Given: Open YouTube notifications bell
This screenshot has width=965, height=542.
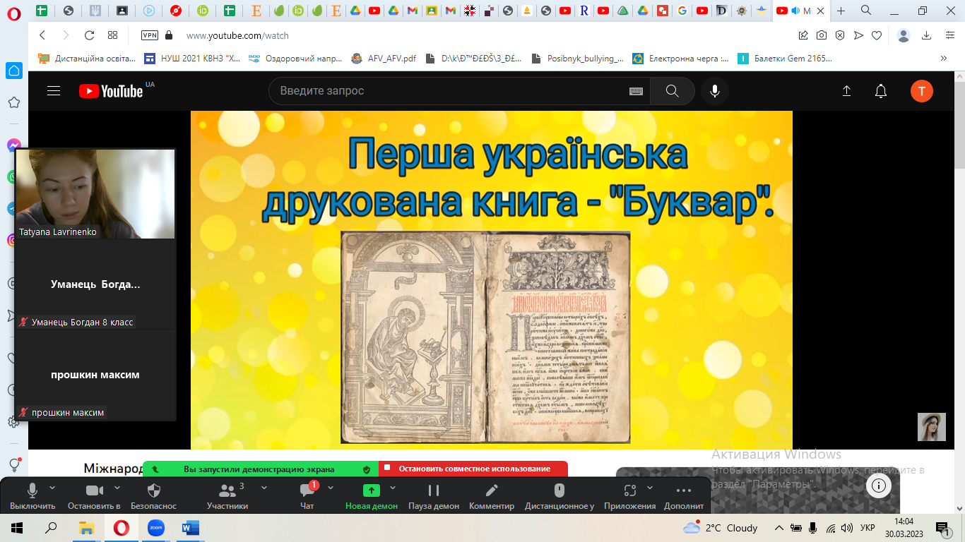Looking at the screenshot, I should pyautogui.click(x=881, y=91).
